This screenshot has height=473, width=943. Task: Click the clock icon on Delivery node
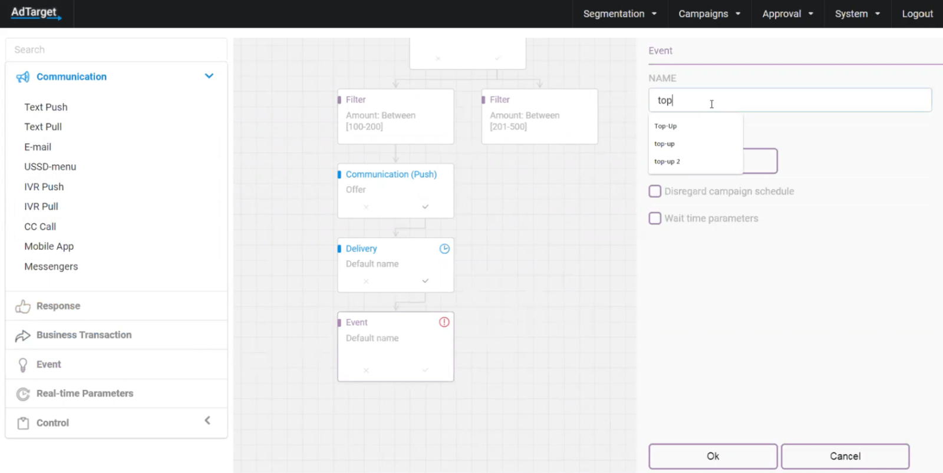click(x=444, y=249)
